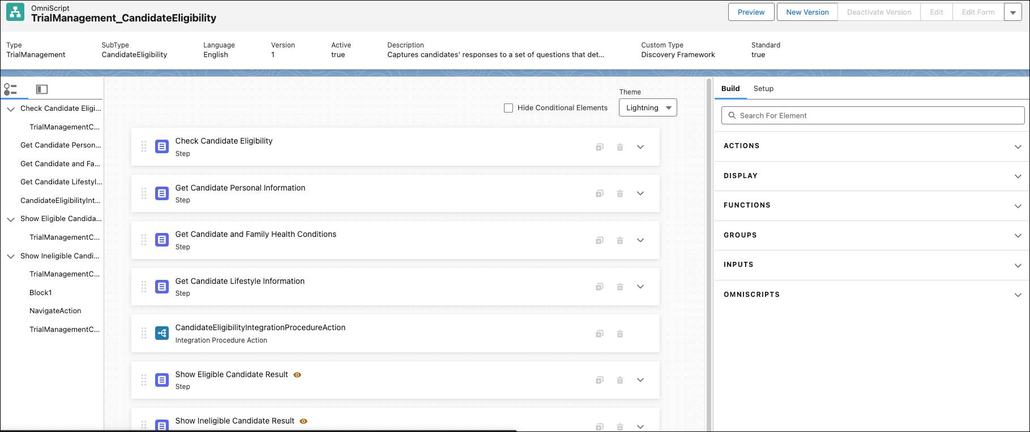Click the conditional eye icon on Show Eligible Candidate Result
The height and width of the screenshot is (432, 1030).
click(297, 375)
